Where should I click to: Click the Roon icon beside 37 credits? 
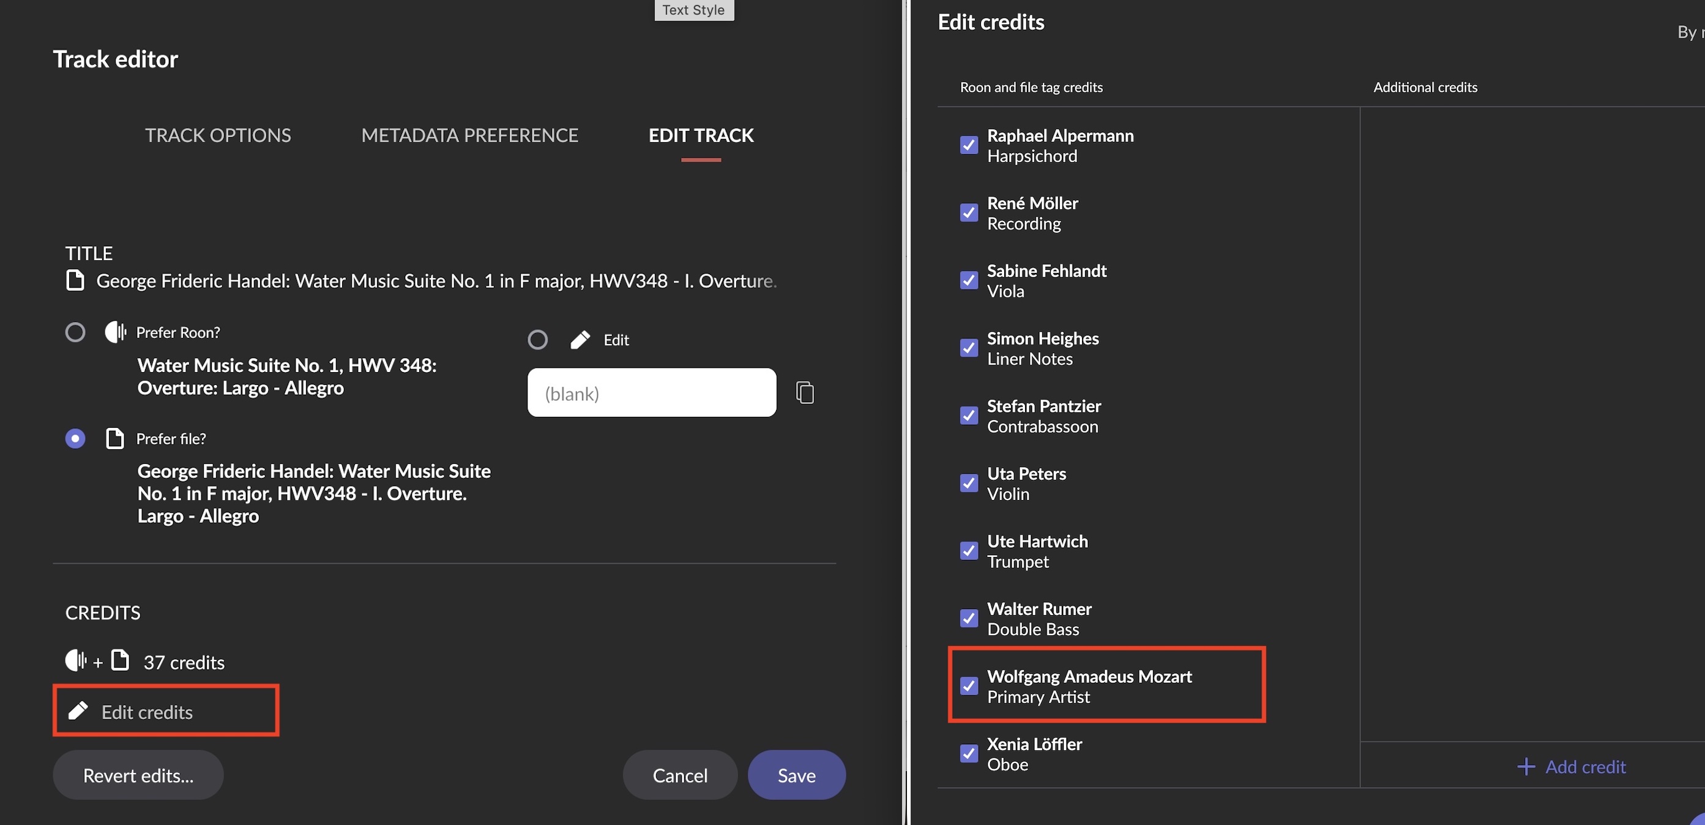click(75, 661)
